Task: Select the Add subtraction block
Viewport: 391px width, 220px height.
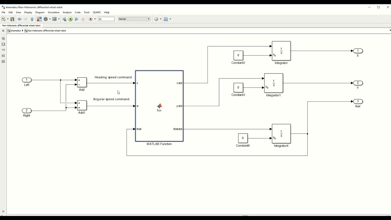Action: [82, 82]
